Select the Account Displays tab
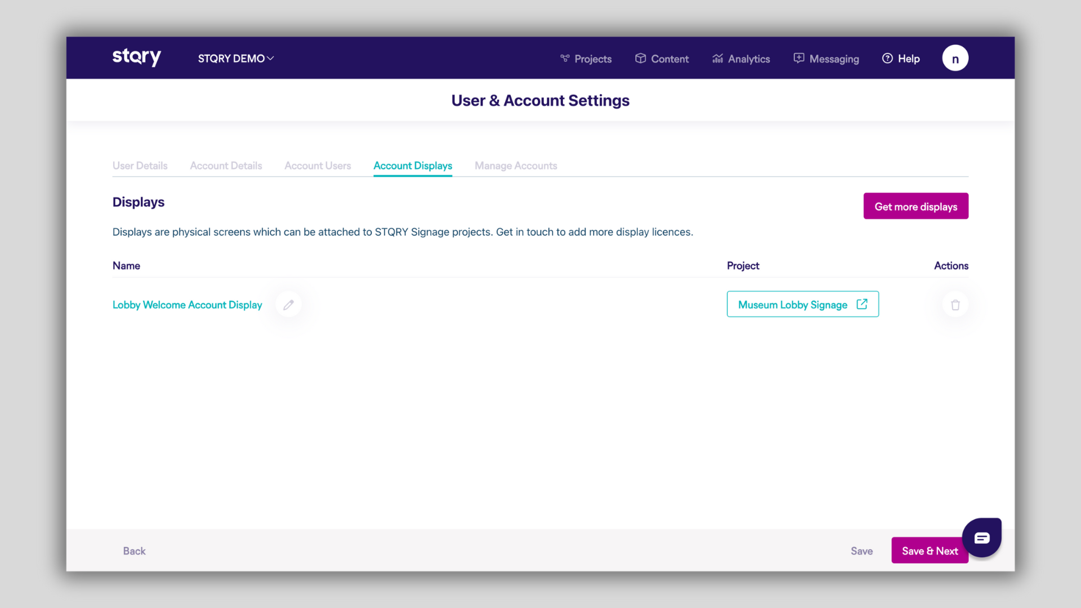Image resolution: width=1081 pixels, height=608 pixels. (x=413, y=166)
